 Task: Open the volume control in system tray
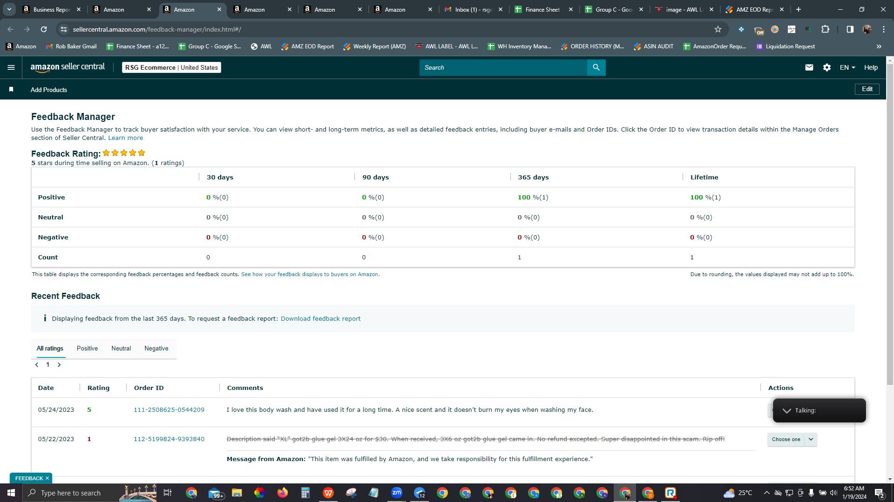[x=833, y=493]
